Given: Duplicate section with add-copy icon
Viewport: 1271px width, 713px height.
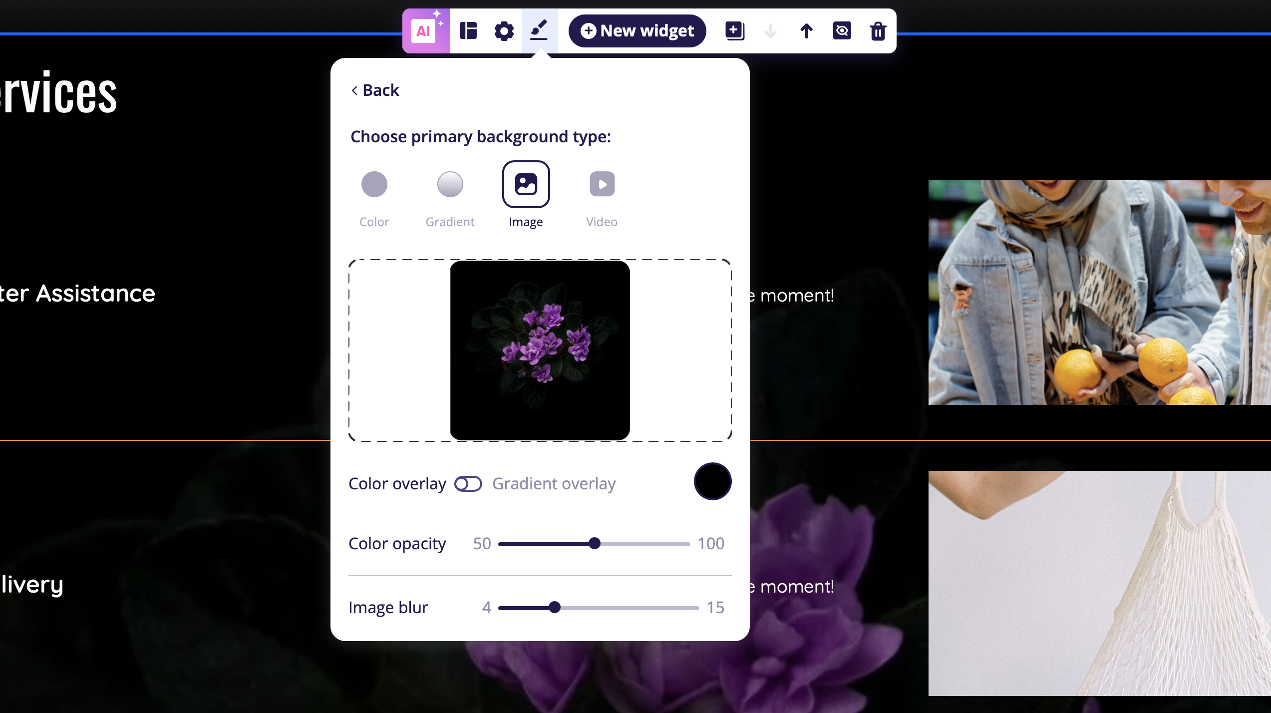Looking at the screenshot, I should pyautogui.click(x=734, y=31).
